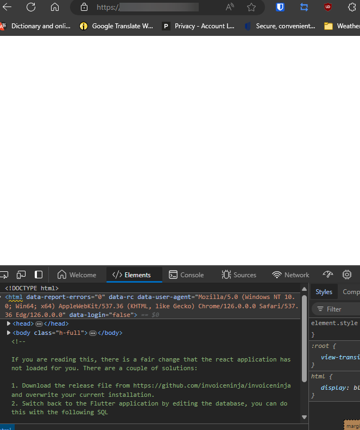The width and height of the screenshot is (360, 430).
Task: Open the Privacy - Account L... bookmark
Action: (198, 26)
